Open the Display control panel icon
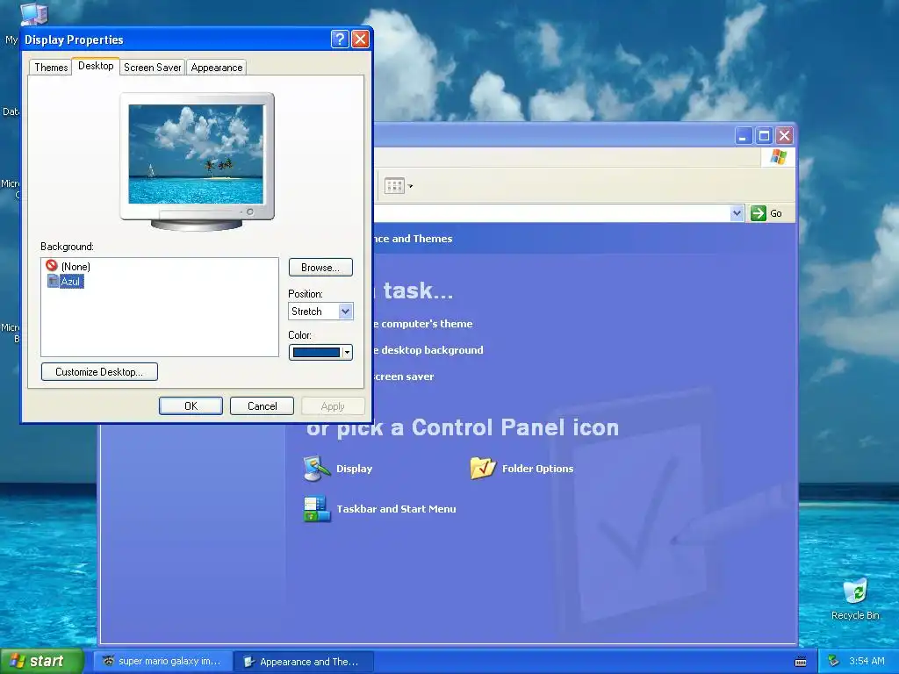Screen dimensions: 899x674 [x=316, y=469]
